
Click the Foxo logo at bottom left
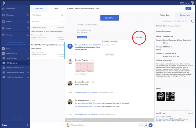(x=4, y=125)
